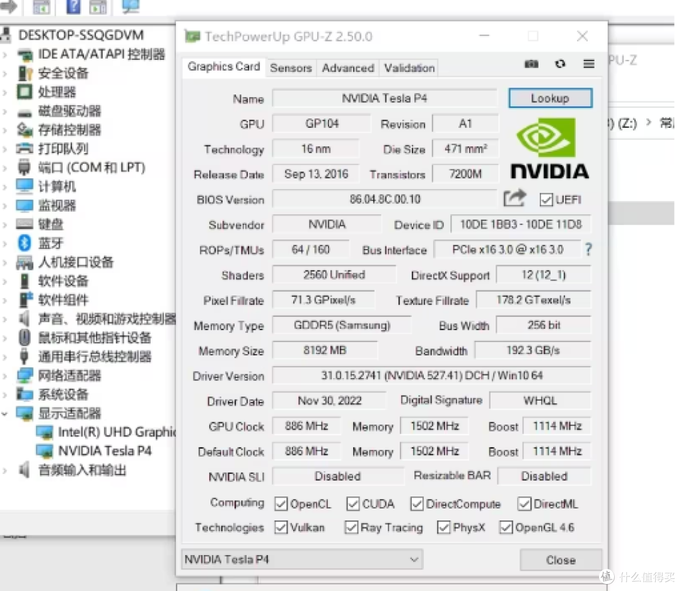Open the GPU-Z hamburger menu icon
This screenshot has height=591, width=681.
(x=588, y=64)
